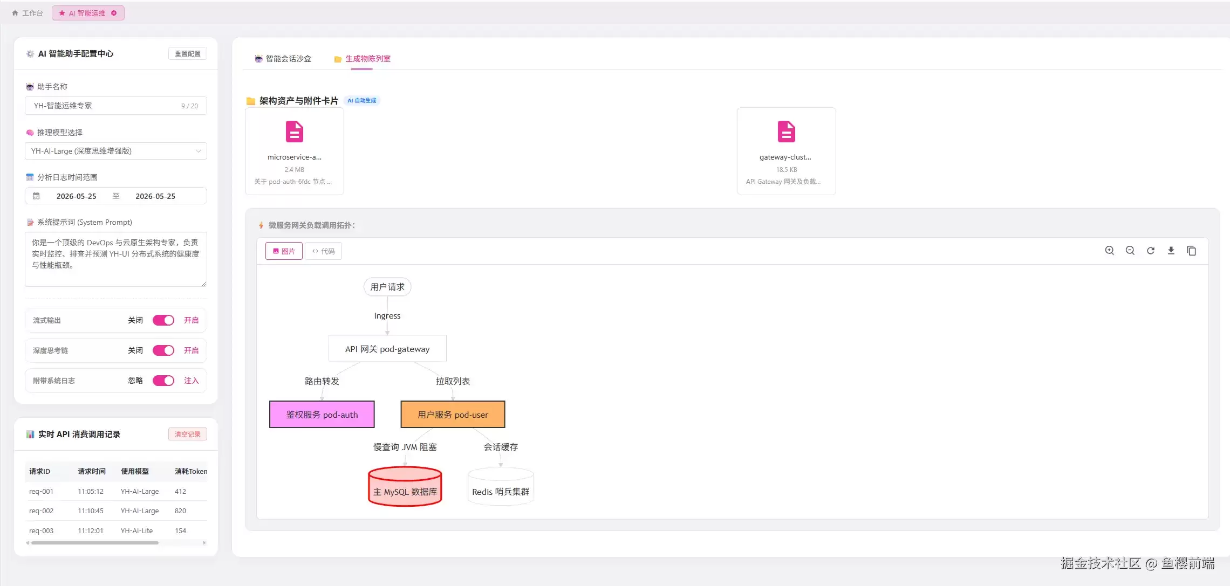Toggle the 深度思考链 switch
The height and width of the screenshot is (586, 1230).
pyautogui.click(x=163, y=350)
